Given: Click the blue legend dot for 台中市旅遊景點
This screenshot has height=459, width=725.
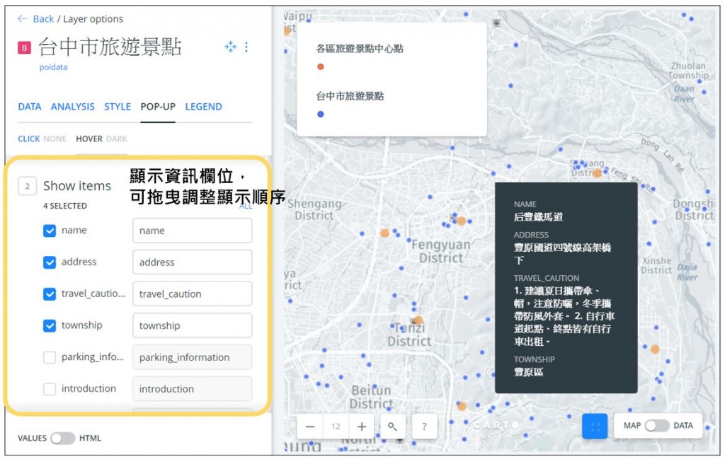Looking at the screenshot, I should pyautogui.click(x=321, y=115).
